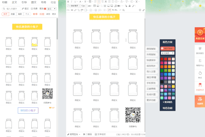The height and width of the screenshot is (137, 205).
Task: Click the 清空/新建 button
Action: click(x=151, y=77)
